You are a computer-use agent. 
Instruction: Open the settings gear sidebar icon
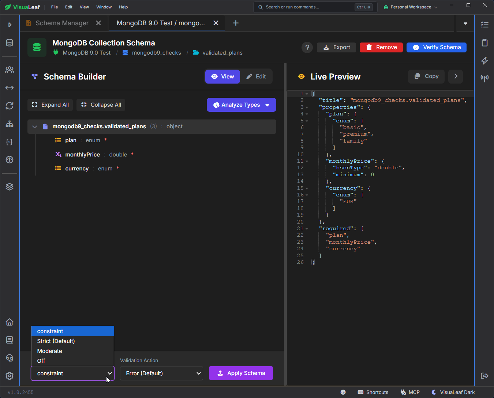[x=10, y=376]
